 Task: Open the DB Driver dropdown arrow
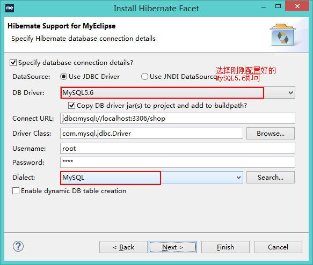(x=290, y=93)
